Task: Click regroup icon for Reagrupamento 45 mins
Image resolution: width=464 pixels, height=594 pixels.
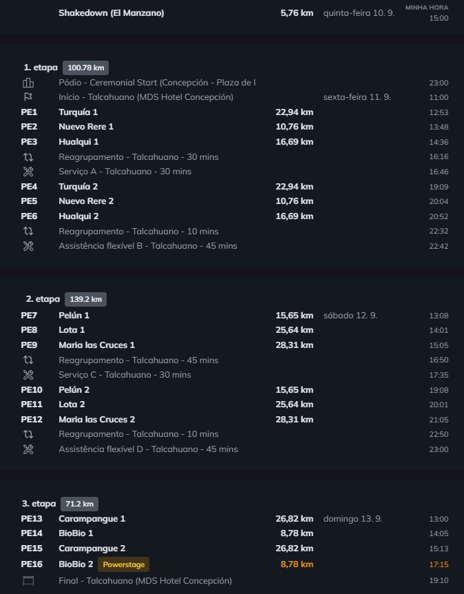Action: pos(28,360)
